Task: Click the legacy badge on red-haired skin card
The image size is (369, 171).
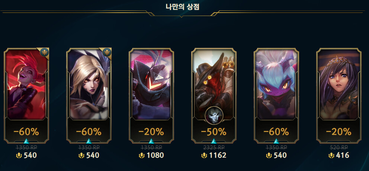Action: click(x=44, y=52)
